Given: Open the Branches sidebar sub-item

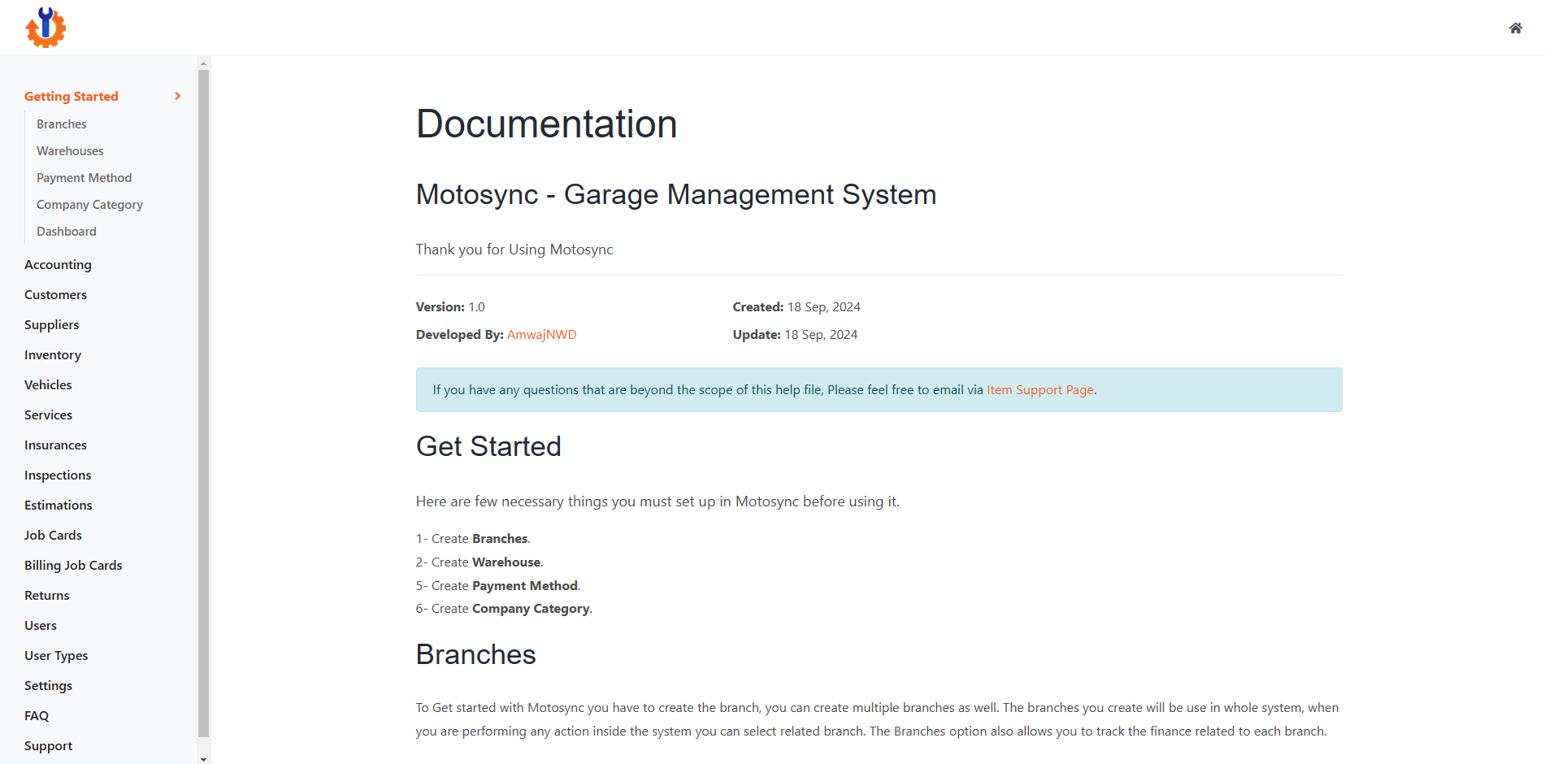Looking at the screenshot, I should click(62, 124).
